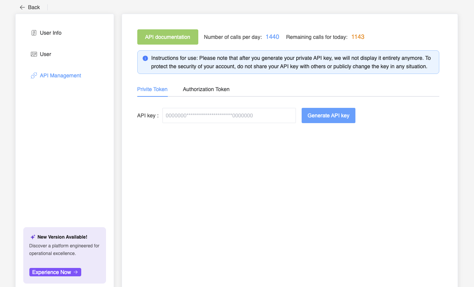Screen dimensions: 474x287
Task: Click the daily calls count 1440
Action: (x=273, y=37)
